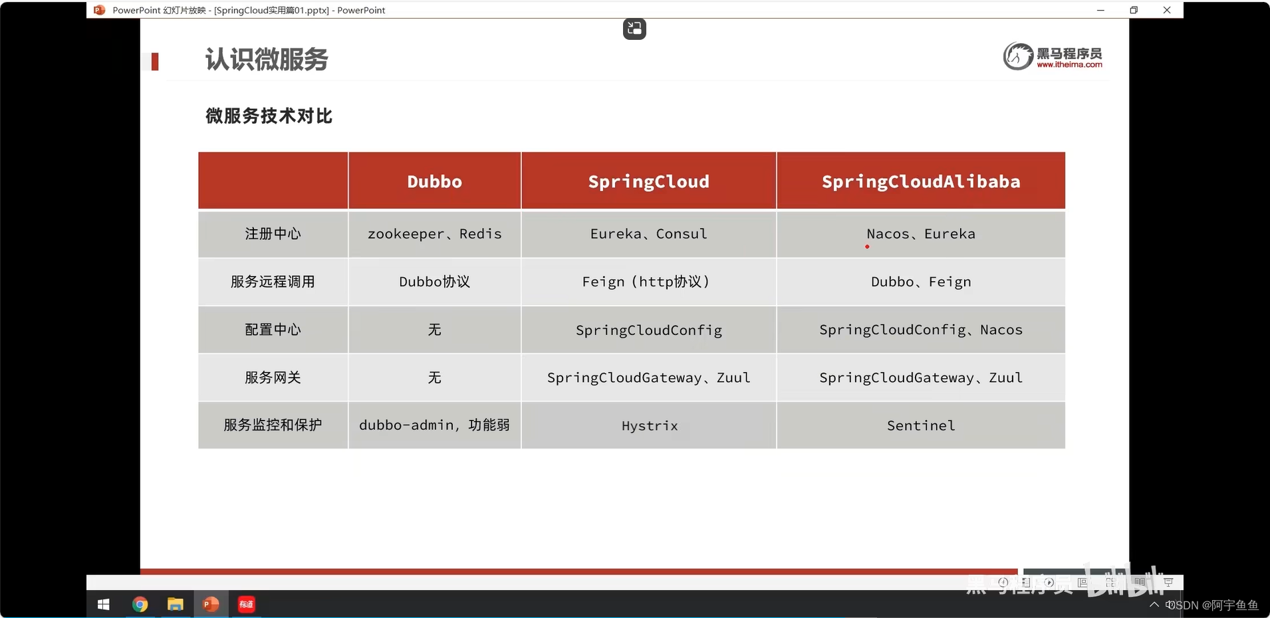
Task: Click the PowerPoint logo in the title bar
Action: point(99,10)
